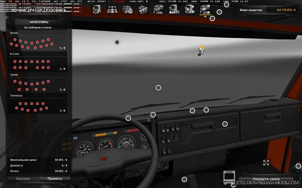
Task: Open the chassis category icon
Action: coord(112,9)
